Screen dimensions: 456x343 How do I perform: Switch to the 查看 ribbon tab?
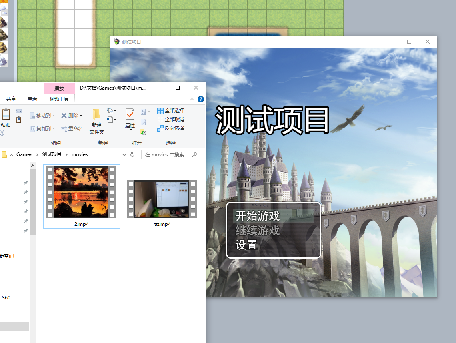[32, 99]
